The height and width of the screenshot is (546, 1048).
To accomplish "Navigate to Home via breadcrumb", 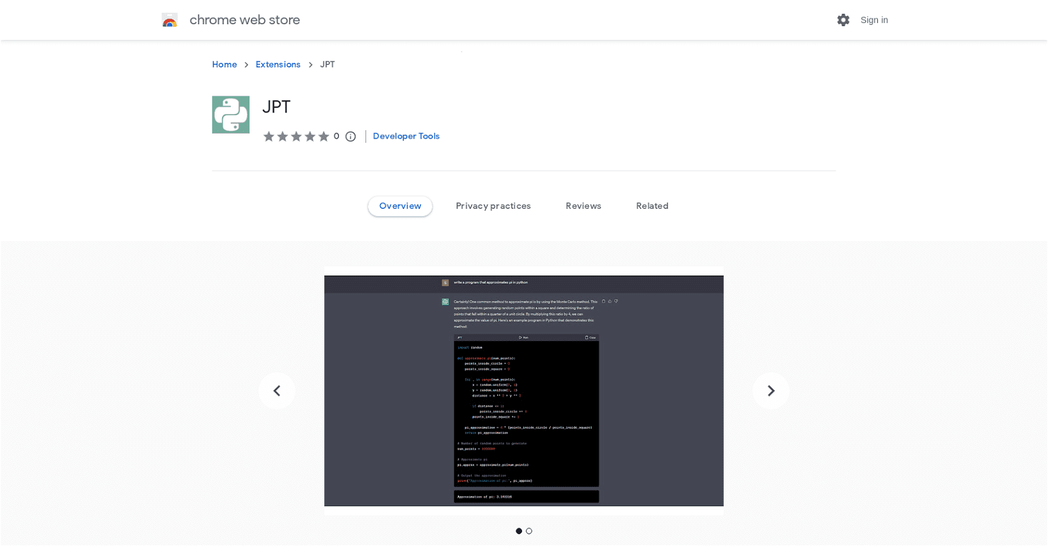I will (225, 65).
